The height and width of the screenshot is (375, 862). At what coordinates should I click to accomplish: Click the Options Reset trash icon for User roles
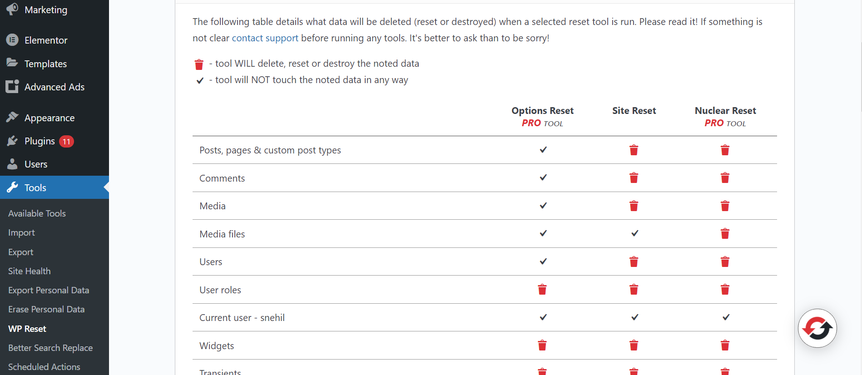pyautogui.click(x=542, y=290)
